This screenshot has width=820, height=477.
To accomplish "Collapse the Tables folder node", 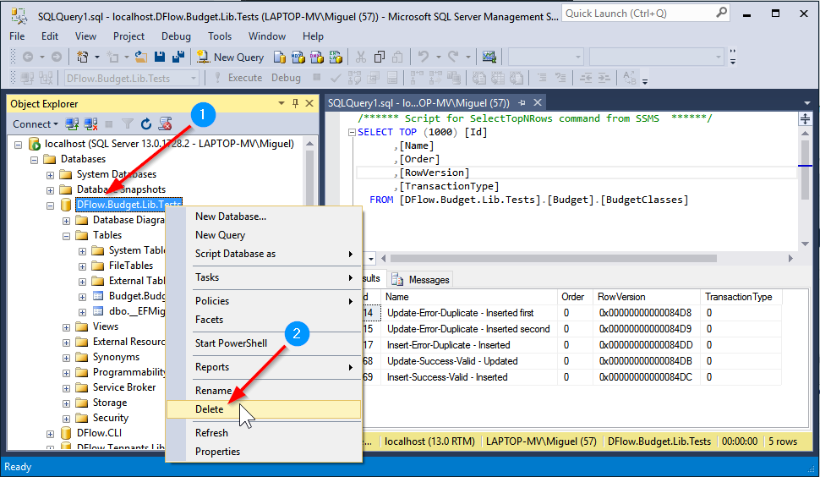I will (67, 236).
